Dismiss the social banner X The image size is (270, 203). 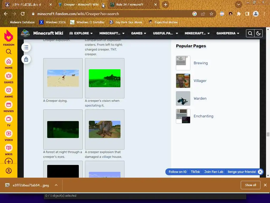[260, 172]
